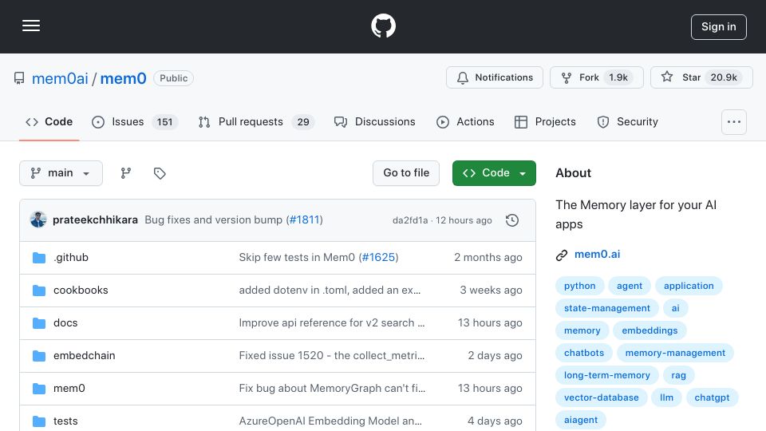Open the commit message Bug fixes and version bump

click(214, 220)
